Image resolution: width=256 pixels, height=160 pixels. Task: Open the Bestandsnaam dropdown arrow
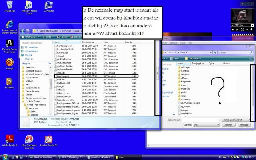218,120
